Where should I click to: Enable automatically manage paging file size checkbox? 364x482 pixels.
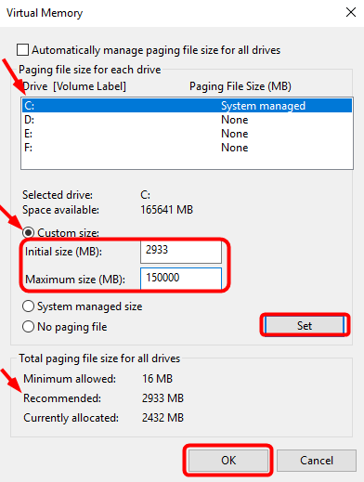click(23, 50)
